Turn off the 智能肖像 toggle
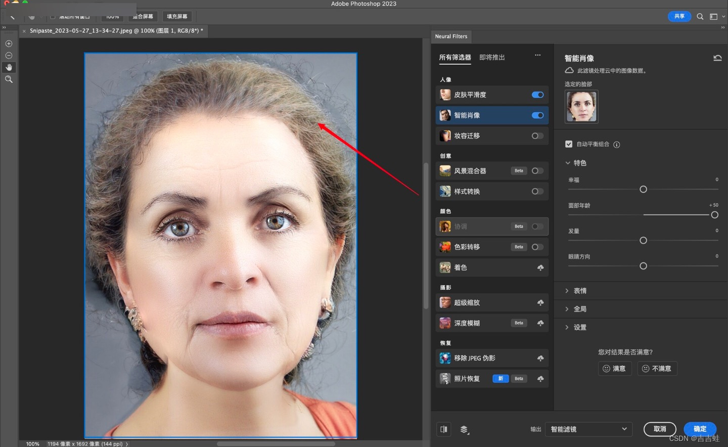 point(537,115)
